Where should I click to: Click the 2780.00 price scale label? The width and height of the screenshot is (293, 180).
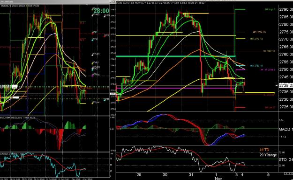(286, 24)
